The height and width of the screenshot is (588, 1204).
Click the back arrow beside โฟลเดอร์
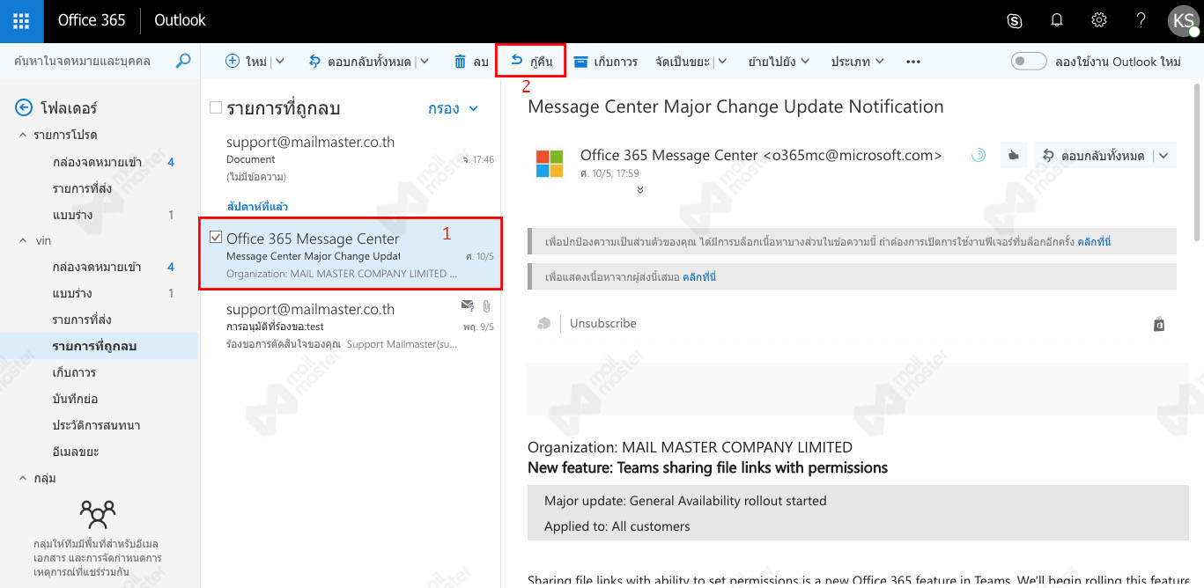[x=24, y=108]
